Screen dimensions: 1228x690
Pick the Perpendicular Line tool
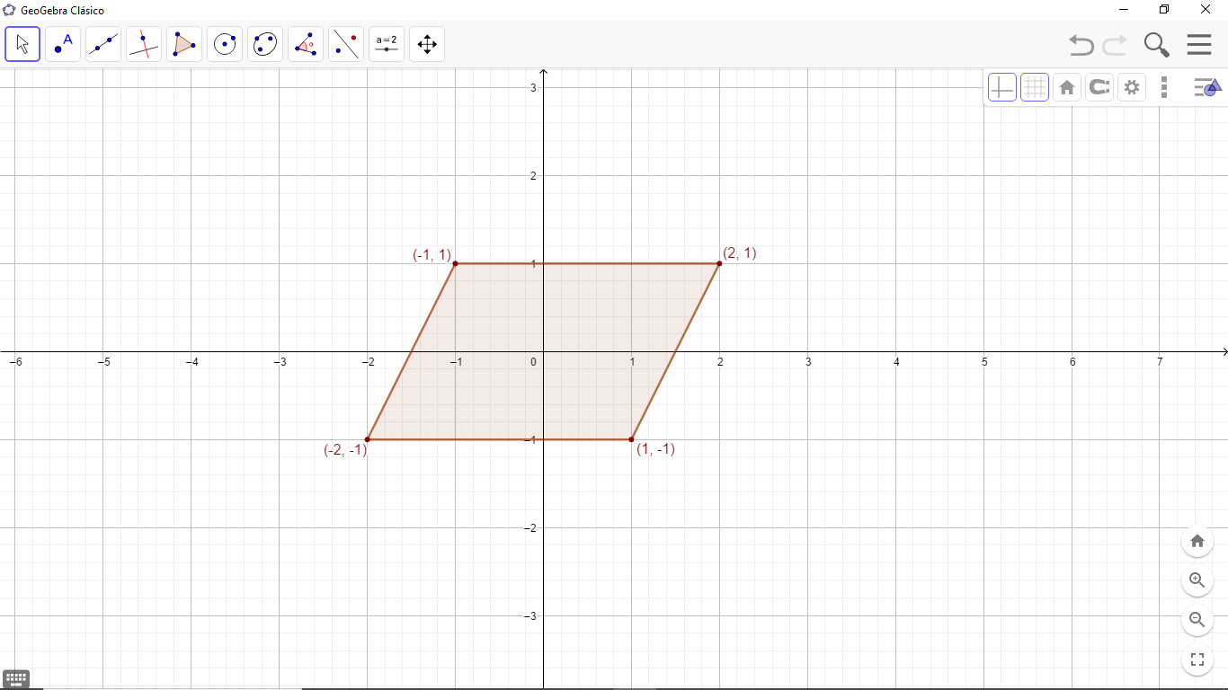(144, 44)
